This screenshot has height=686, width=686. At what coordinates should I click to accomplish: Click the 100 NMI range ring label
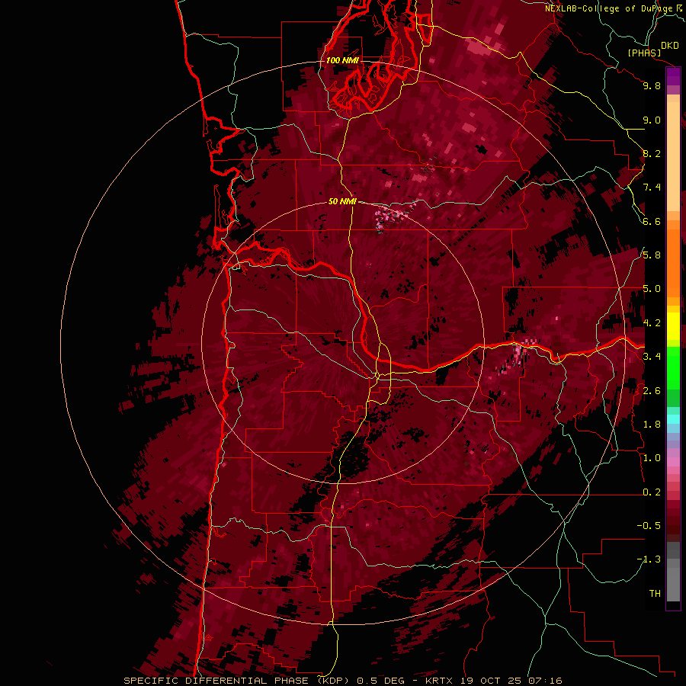(x=342, y=60)
